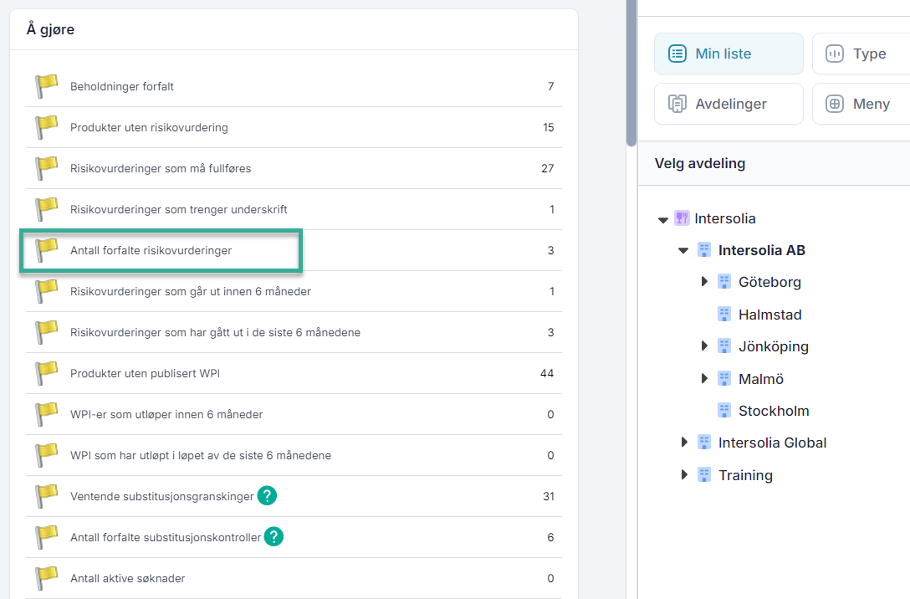Select Intersolia AB department label
Screen dimensions: 910x599
coord(761,250)
